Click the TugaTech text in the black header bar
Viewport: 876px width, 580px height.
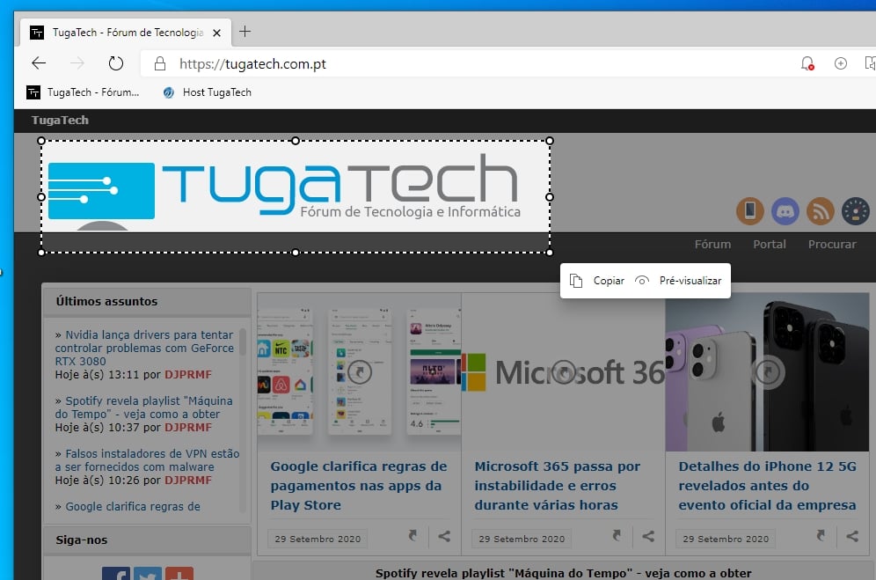click(60, 121)
